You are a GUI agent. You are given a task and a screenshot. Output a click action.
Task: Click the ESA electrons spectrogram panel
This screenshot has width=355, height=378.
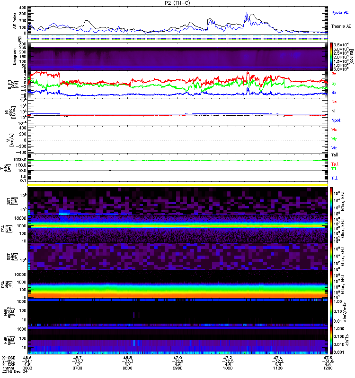click(177, 284)
